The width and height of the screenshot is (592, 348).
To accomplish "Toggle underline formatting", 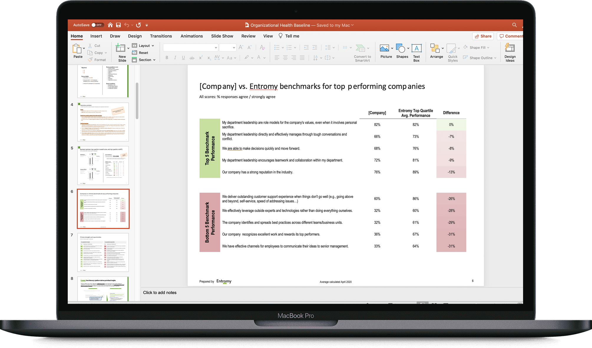I will tap(183, 57).
